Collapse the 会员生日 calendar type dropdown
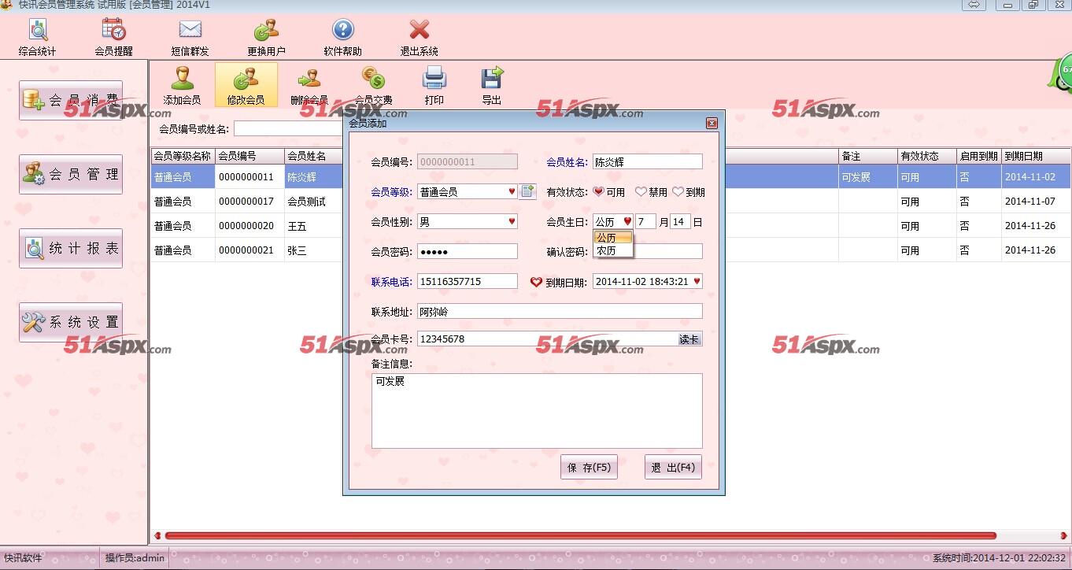 (x=627, y=222)
